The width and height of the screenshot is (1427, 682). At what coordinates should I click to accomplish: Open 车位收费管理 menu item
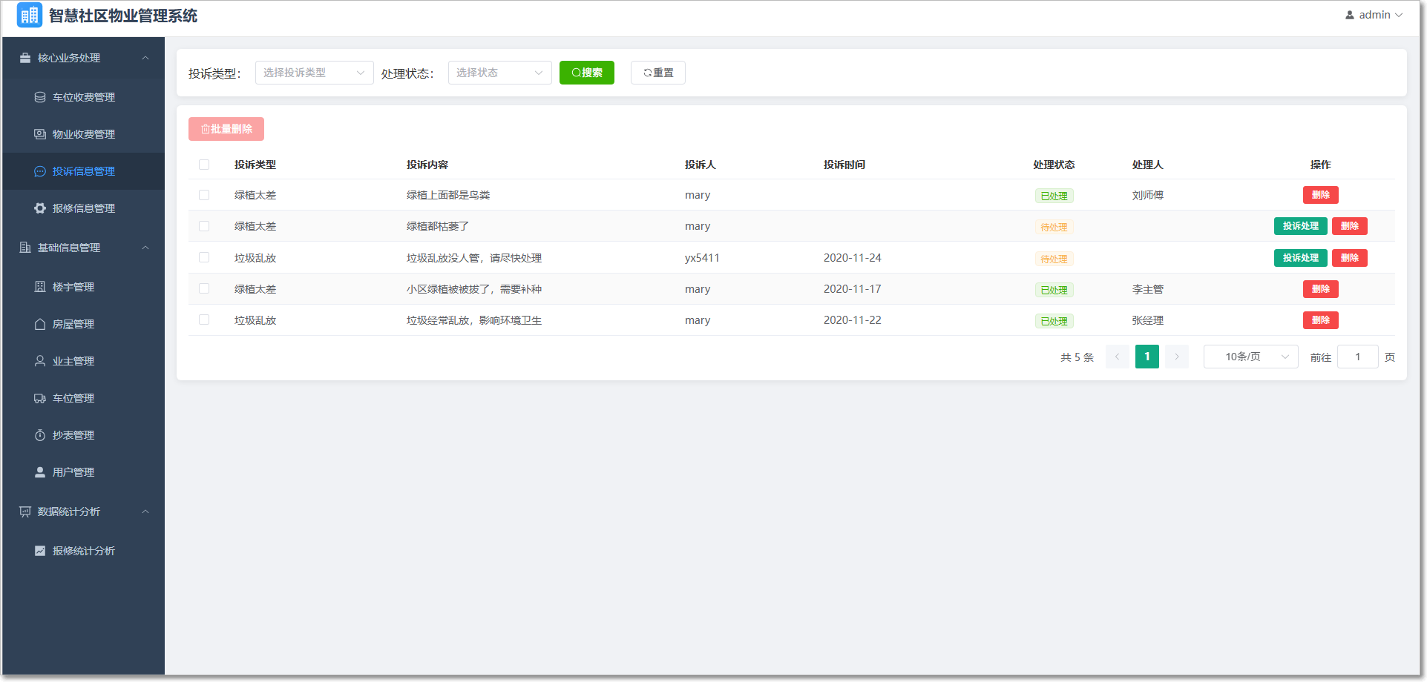click(x=83, y=97)
